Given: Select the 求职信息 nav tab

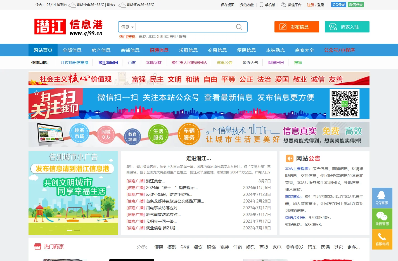Looking at the screenshot, I should [x=188, y=50].
